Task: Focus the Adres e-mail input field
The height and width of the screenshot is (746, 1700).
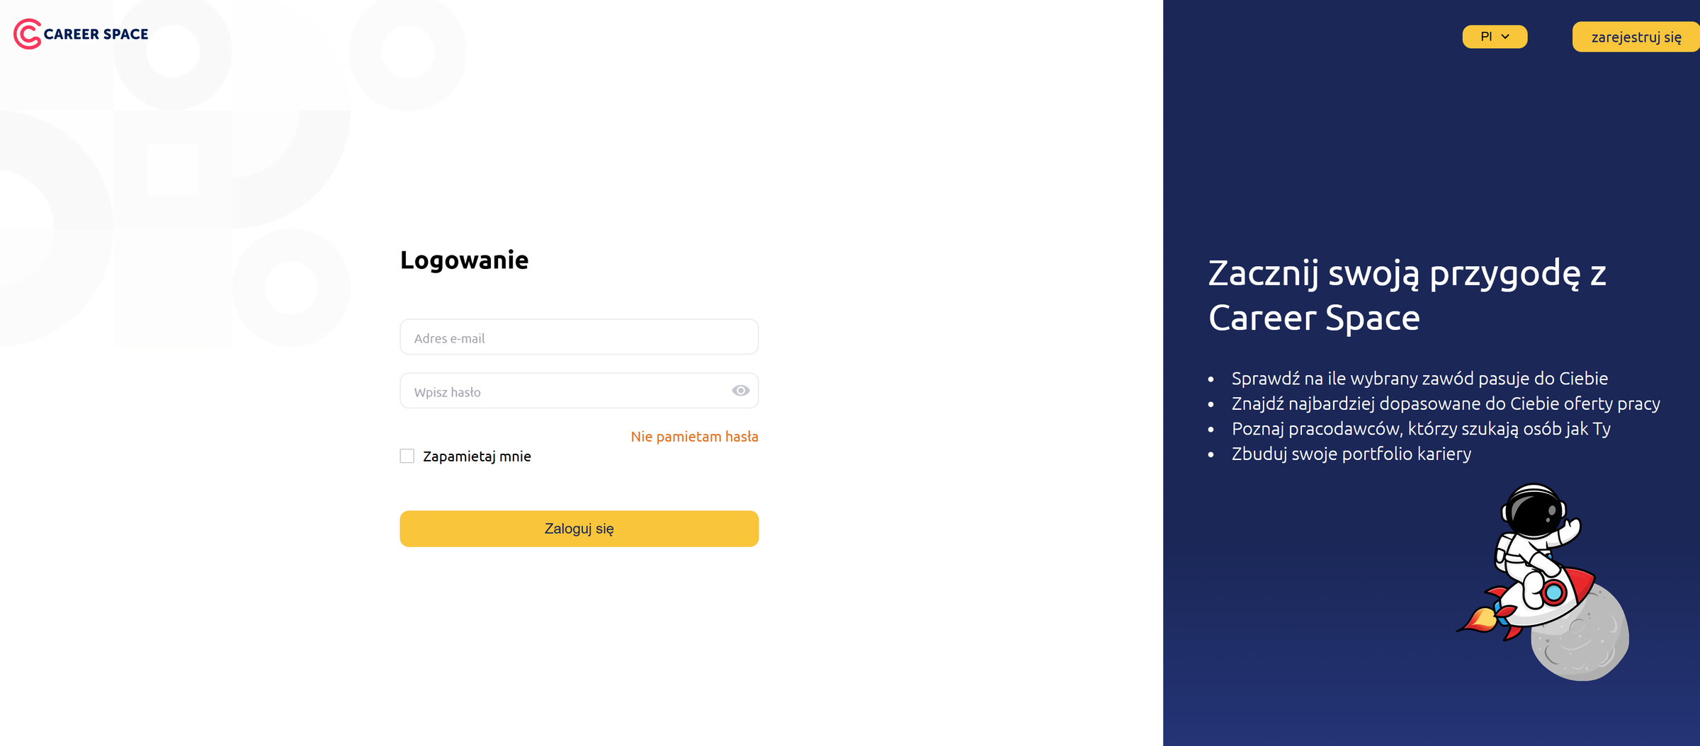Action: point(579,337)
